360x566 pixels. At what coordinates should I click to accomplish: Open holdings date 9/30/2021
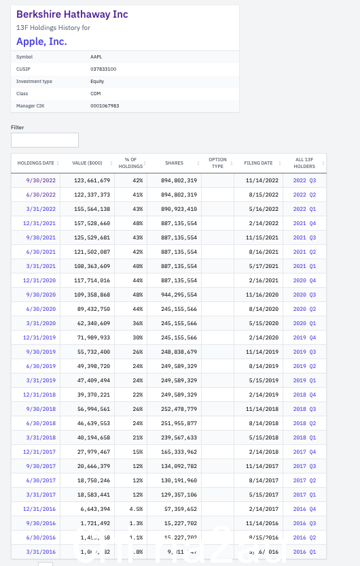(41, 237)
